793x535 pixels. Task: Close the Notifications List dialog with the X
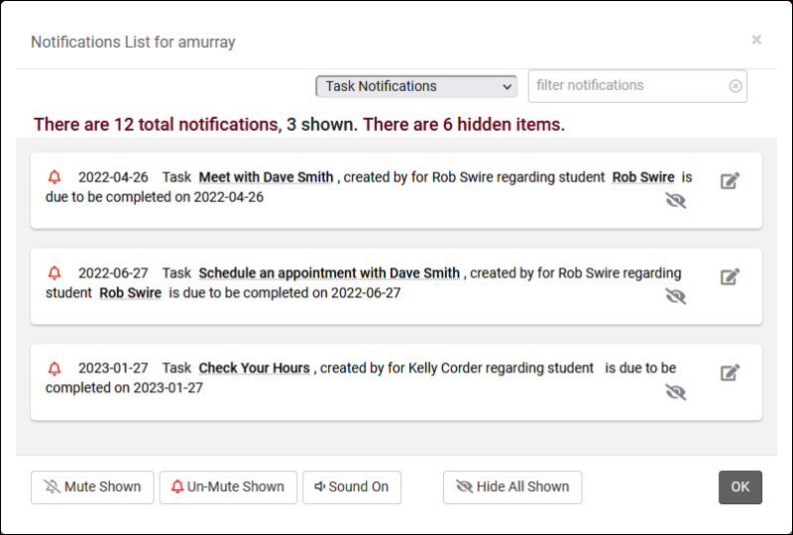pos(756,41)
